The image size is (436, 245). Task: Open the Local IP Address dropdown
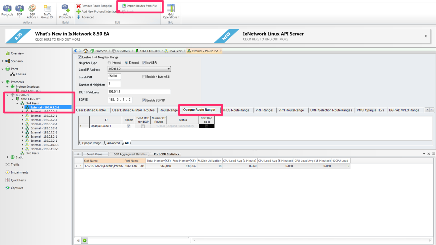(x=168, y=69)
